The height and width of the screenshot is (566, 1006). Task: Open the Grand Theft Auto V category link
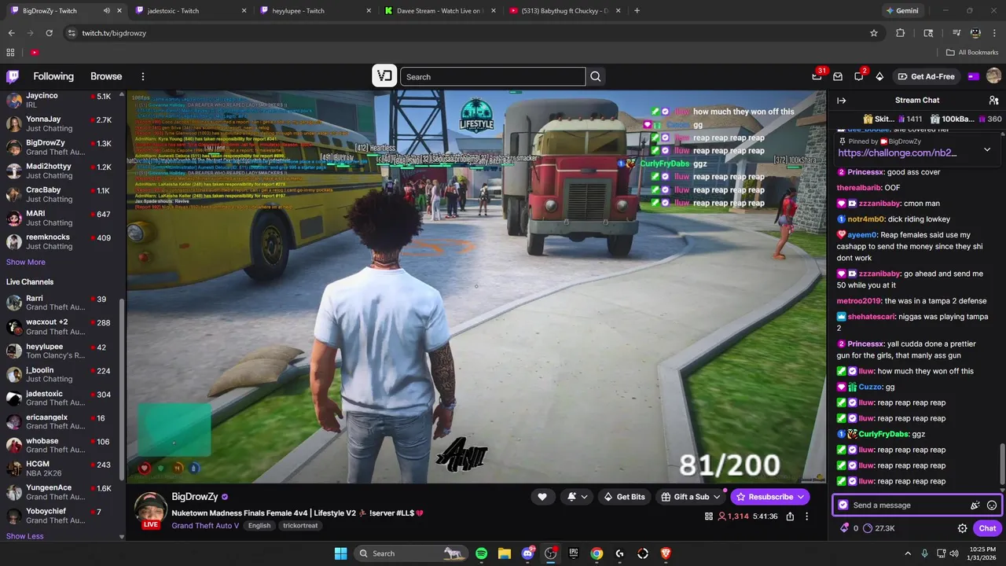click(205, 525)
